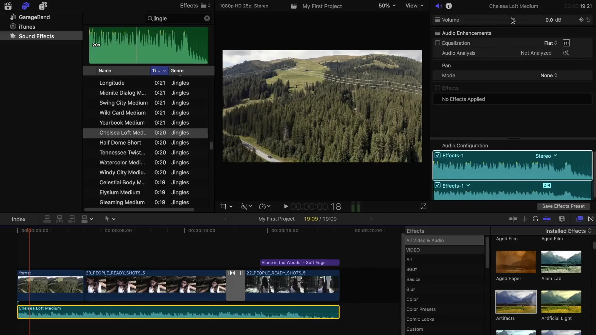The image size is (596, 335).
Task: Select Sound Effects in sidebar
Action: pyautogui.click(x=36, y=36)
